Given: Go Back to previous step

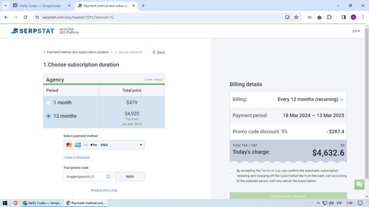Looking at the screenshot, I should click(159, 52).
